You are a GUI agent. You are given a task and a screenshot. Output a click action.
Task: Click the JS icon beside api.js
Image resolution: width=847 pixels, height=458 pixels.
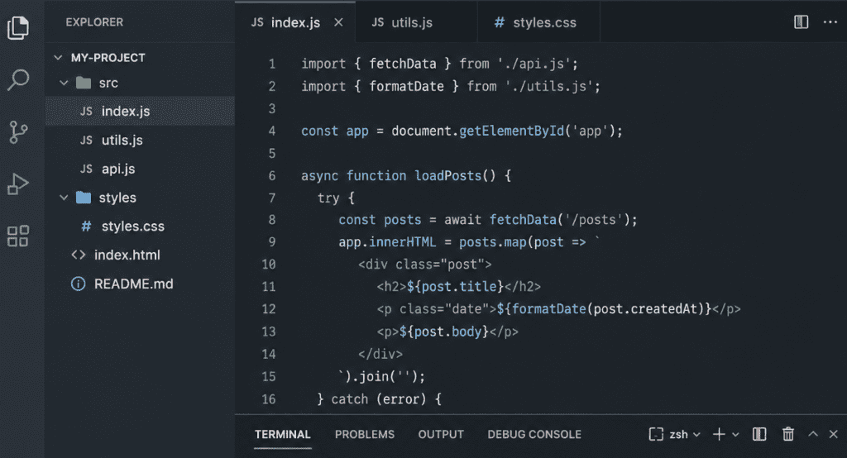pos(86,169)
